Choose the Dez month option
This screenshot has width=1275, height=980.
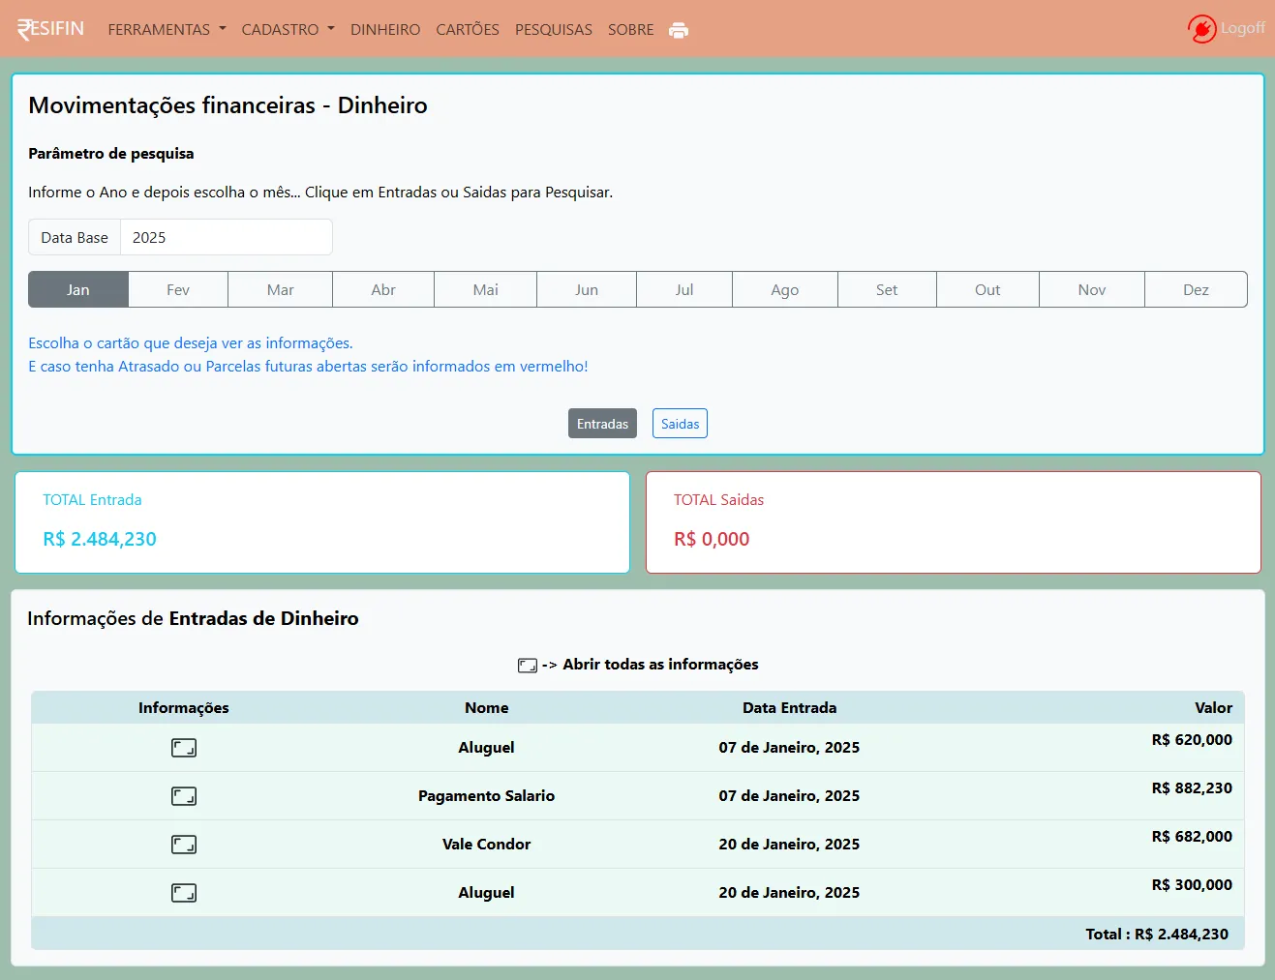pyautogui.click(x=1196, y=290)
